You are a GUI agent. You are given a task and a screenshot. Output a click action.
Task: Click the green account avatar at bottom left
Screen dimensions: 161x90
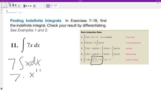[2, 89]
